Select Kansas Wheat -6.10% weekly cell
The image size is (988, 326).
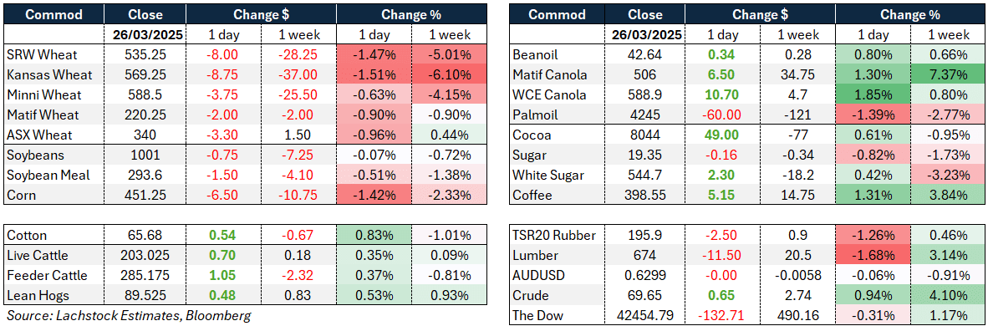(449, 74)
